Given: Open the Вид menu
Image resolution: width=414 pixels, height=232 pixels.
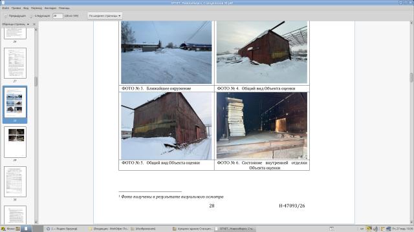Looking at the screenshot, I should click(x=26, y=8).
